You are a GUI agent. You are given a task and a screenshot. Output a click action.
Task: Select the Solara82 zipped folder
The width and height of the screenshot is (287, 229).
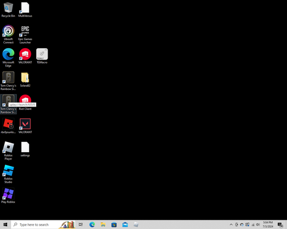(x=25, y=80)
